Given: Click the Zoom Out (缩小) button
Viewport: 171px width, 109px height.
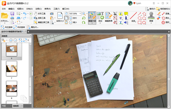Looking at the screenshot, I should 73,22.
